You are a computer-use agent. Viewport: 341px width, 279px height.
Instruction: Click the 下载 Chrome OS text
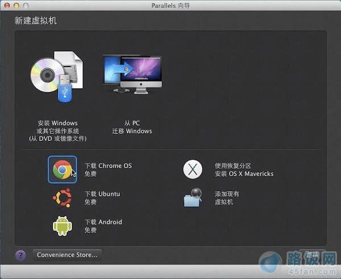[108, 170]
